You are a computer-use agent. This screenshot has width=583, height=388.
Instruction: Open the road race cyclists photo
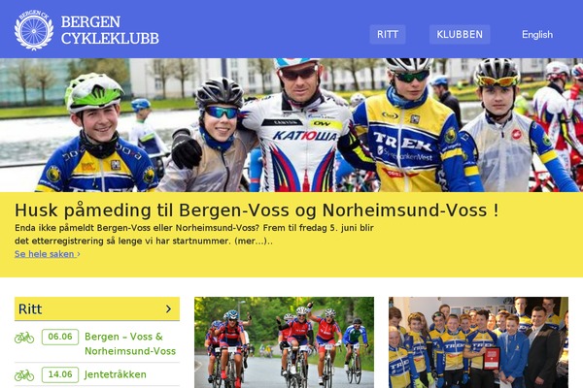pos(284,342)
